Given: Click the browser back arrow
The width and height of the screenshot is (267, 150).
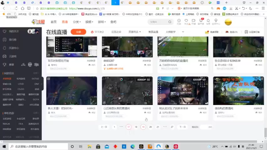Looking at the screenshot, I should click(x=4, y=8).
